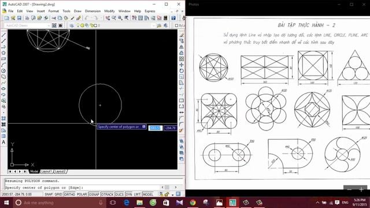Click the Copy Object tool in Modify toolbar
This screenshot has height=208, width=370.
click(181, 41)
